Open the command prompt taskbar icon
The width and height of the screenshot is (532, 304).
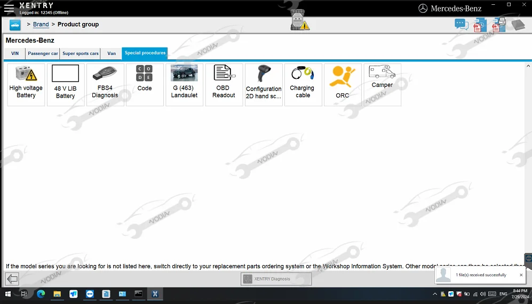click(138, 294)
